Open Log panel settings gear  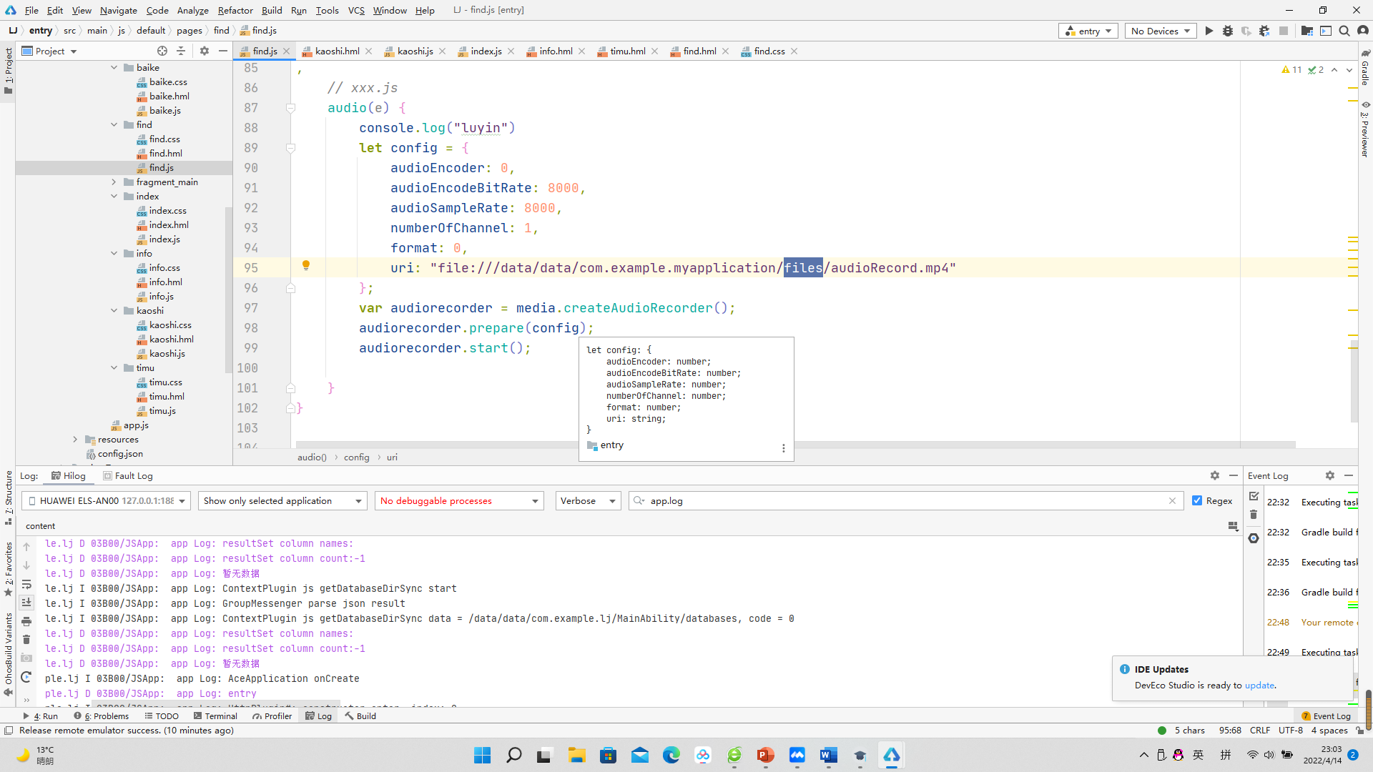point(1215,475)
